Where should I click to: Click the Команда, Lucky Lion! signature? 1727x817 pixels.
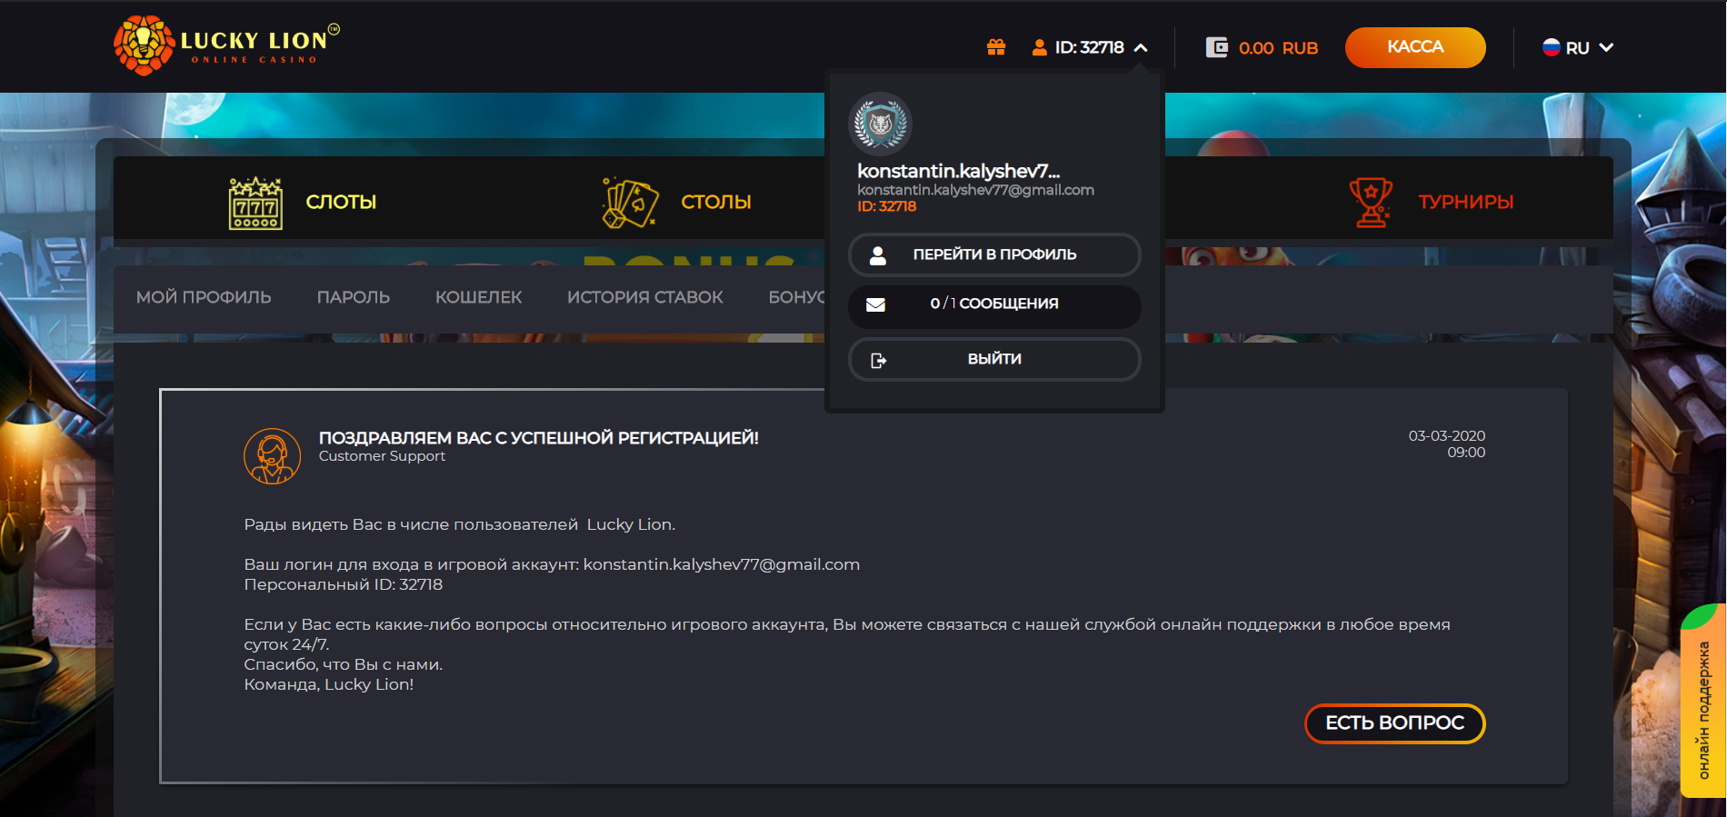coord(329,684)
